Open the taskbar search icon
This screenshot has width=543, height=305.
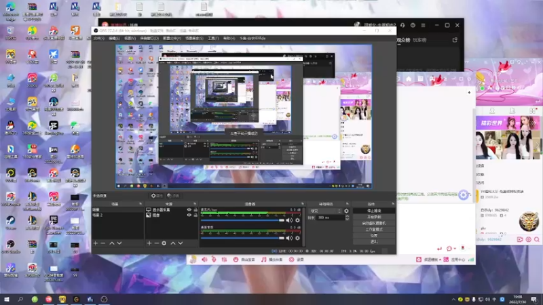coord(20,299)
